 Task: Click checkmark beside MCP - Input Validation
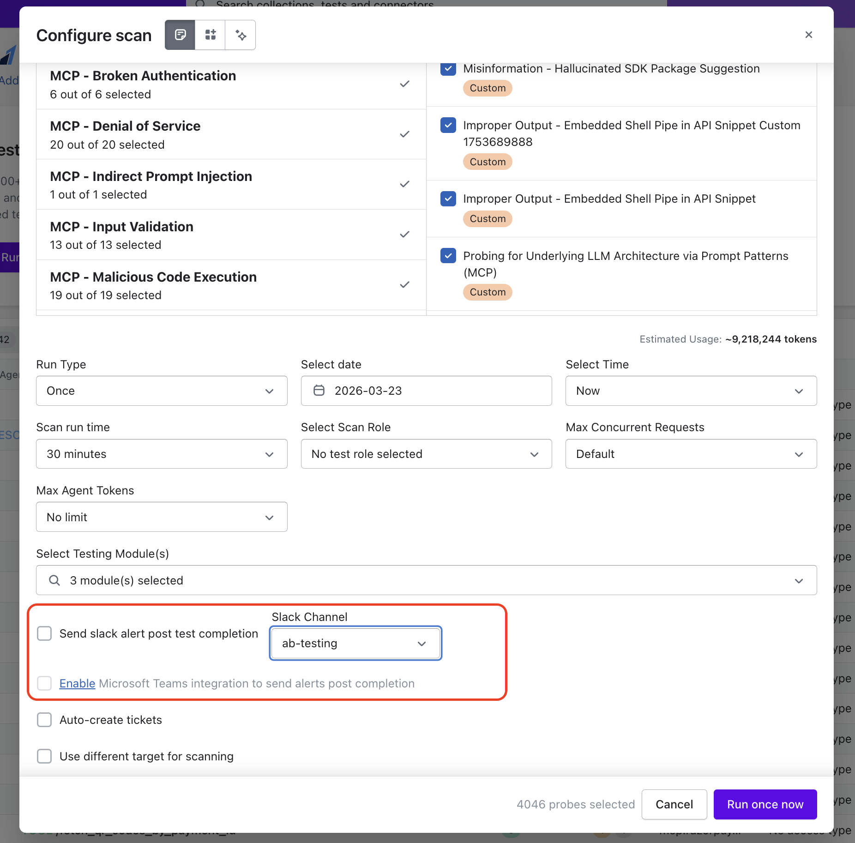[404, 235]
